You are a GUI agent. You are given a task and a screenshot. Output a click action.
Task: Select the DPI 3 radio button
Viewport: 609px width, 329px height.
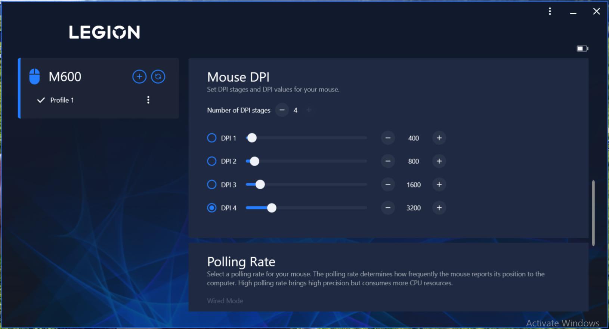tap(212, 184)
